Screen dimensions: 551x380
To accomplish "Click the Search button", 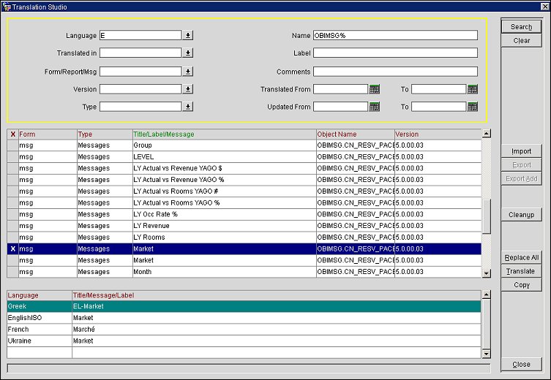I will point(521,27).
